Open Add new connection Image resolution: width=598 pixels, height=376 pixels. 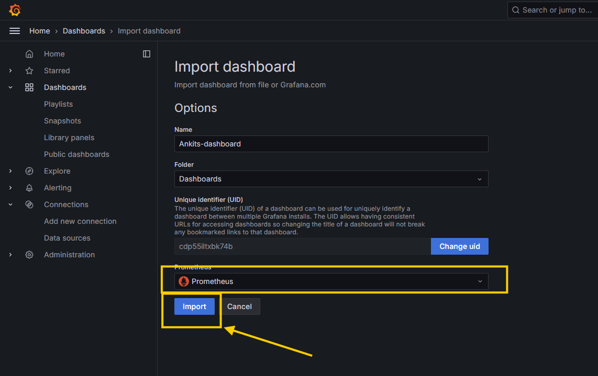click(x=80, y=221)
